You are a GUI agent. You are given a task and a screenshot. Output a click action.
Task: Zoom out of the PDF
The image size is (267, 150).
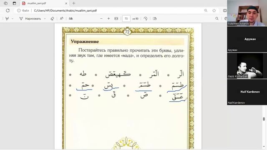point(101,18)
